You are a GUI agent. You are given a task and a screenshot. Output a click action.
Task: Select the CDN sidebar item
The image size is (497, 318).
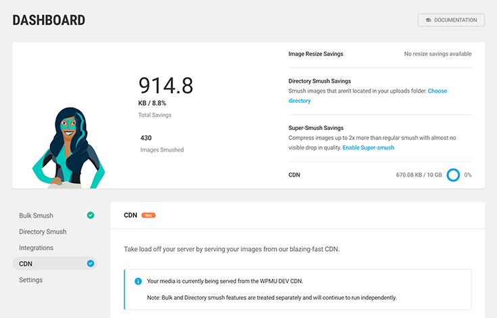(x=55, y=263)
